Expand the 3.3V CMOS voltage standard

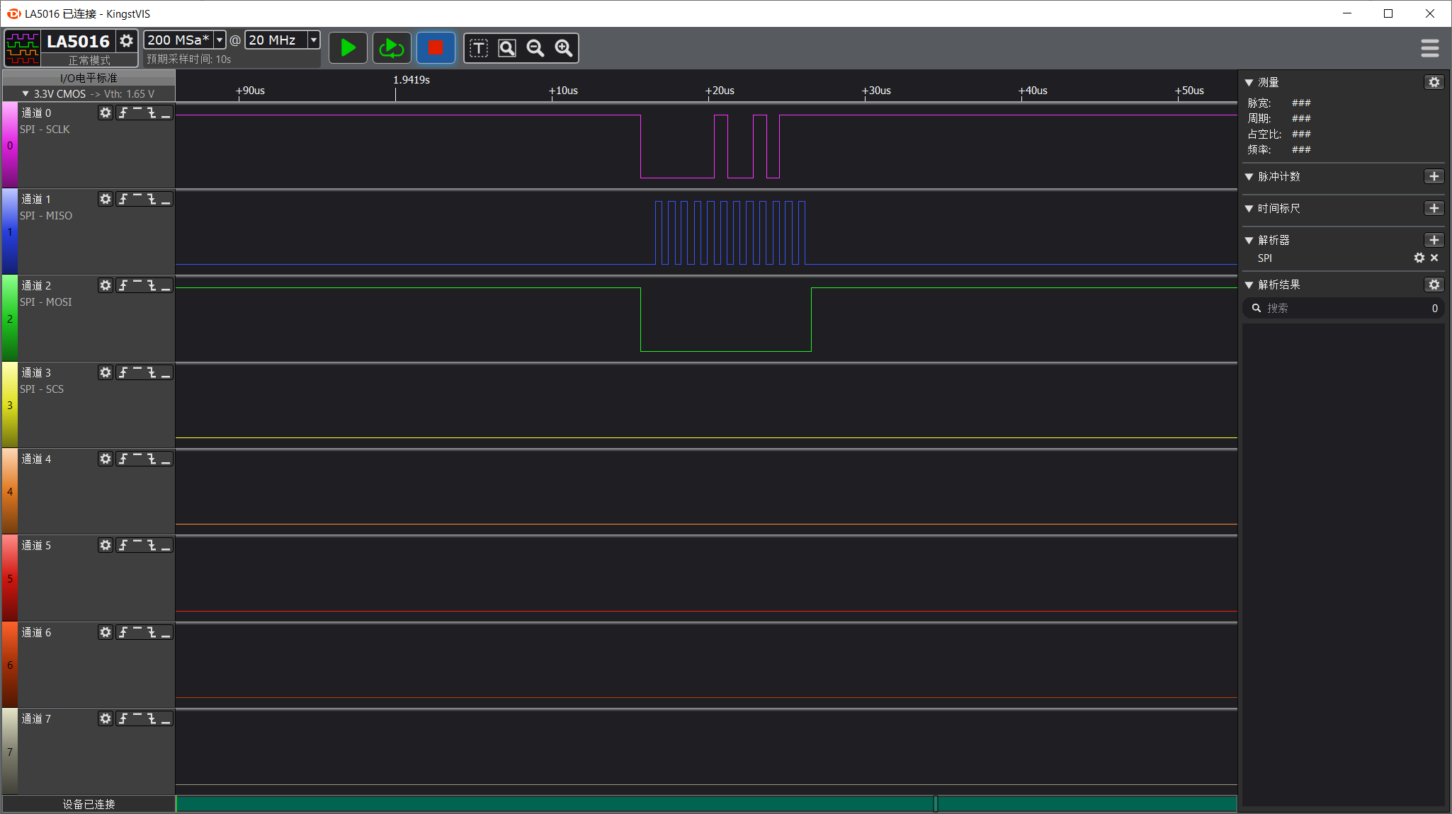click(25, 93)
